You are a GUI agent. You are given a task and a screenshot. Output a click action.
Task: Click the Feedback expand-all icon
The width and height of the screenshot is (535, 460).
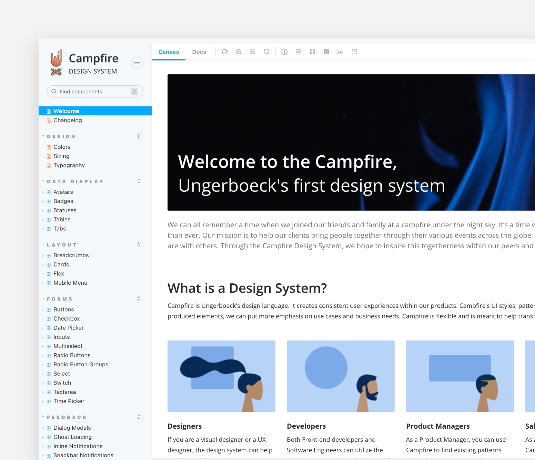point(139,417)
